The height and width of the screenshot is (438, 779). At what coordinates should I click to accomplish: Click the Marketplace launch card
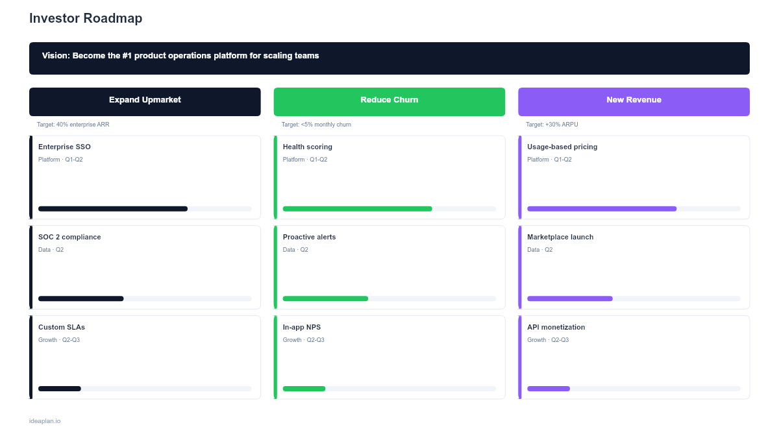click(634, 267)
